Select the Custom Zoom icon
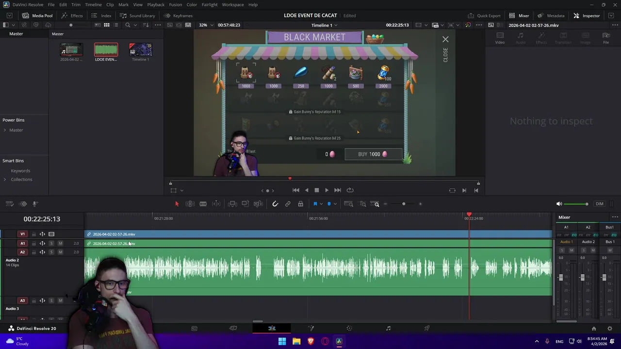 (x=375, y=204)
